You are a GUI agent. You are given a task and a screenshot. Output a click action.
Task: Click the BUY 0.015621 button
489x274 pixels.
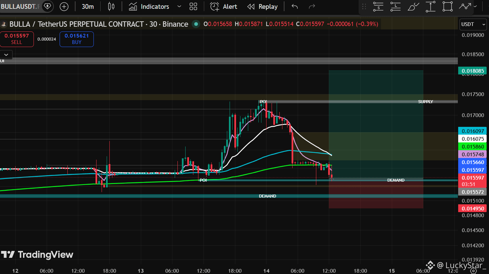(77, 39)
